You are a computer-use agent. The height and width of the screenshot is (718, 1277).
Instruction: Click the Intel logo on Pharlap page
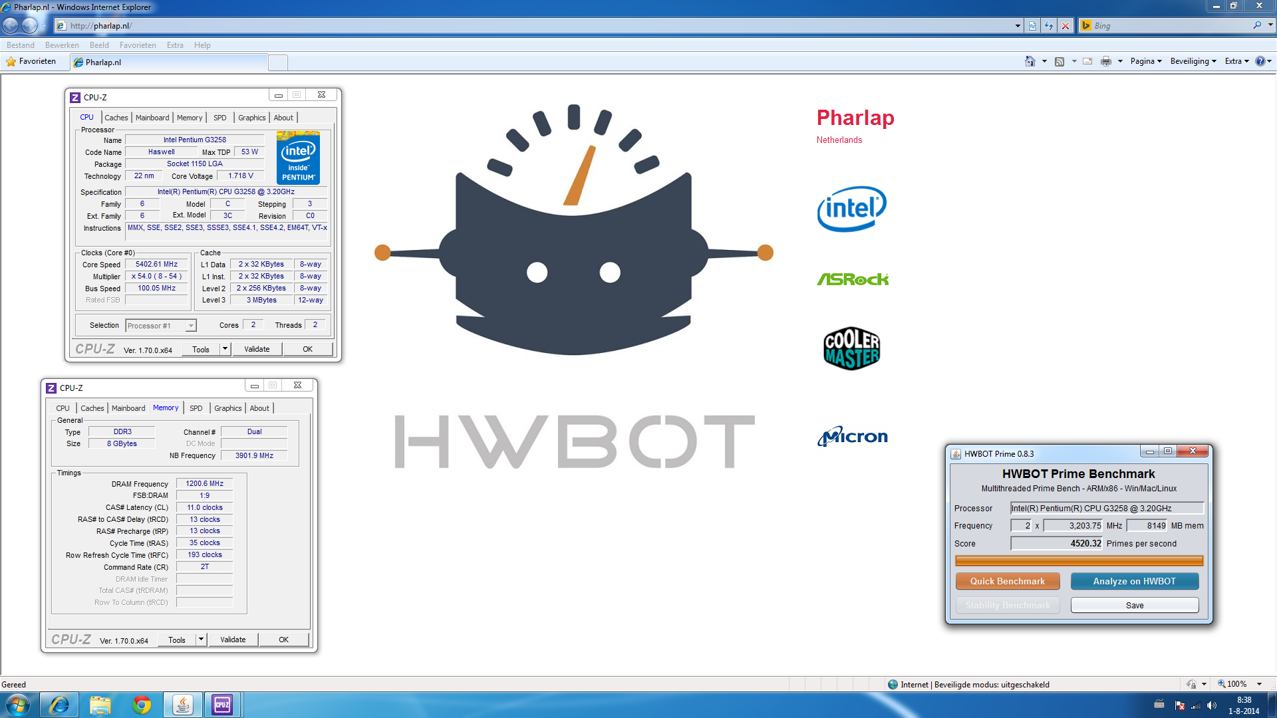pyautogui.click(x=852, y=209)
